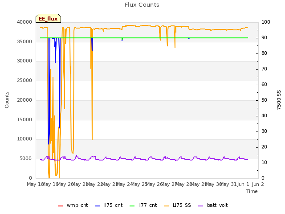Click the May 18 x-axis label
The image size is (285, 214).
click(x=35, y=184)
